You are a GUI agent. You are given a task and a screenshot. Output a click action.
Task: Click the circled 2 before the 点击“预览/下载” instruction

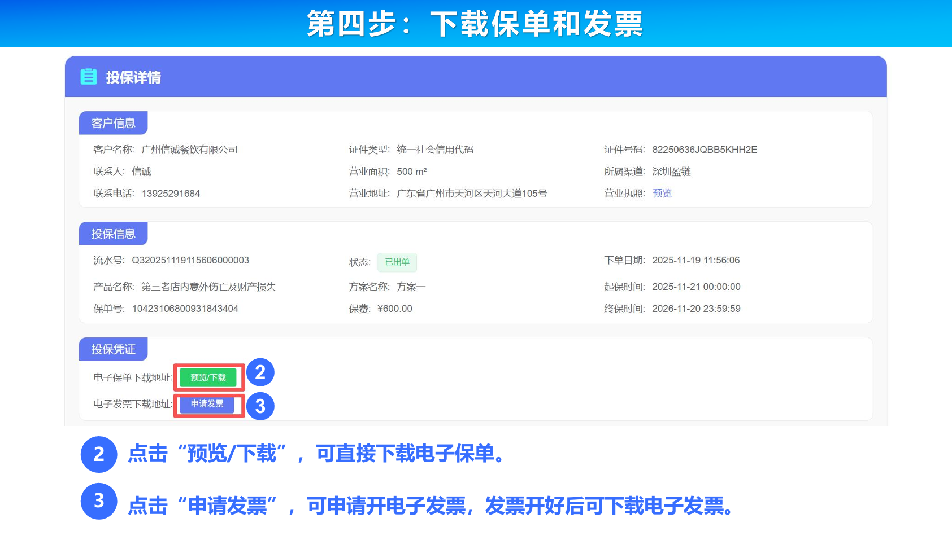tap(99, 454)
